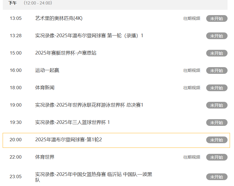Click 未开始 button for 体育新闻 at 18:00
This screenshot has height=186, width=234.
pyautogui.click(x=217, y=88)
